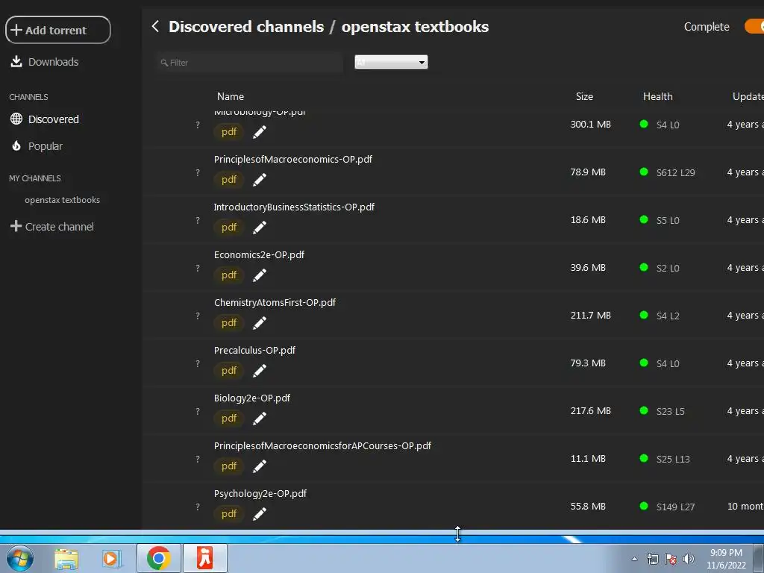Image resolution: width=764 pixels, height=573 pixels.
Task: Click pdf tag under Psychology2e-OP.pdf
Action: pos(228,513)
